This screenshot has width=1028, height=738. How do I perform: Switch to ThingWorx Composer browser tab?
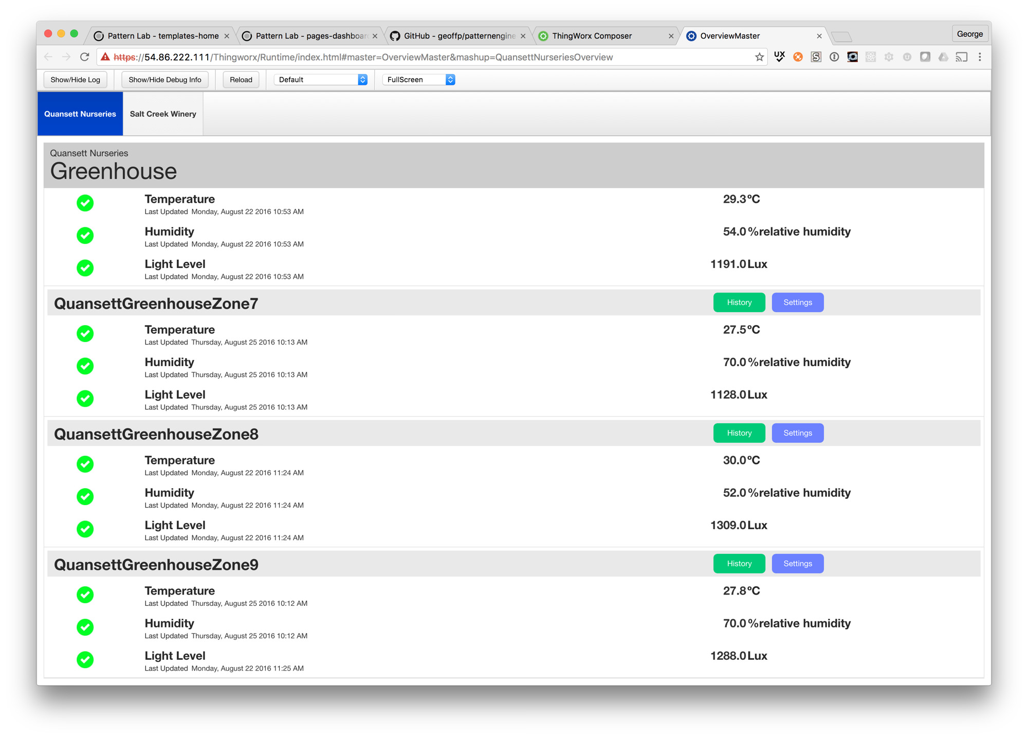click(592, 36)
